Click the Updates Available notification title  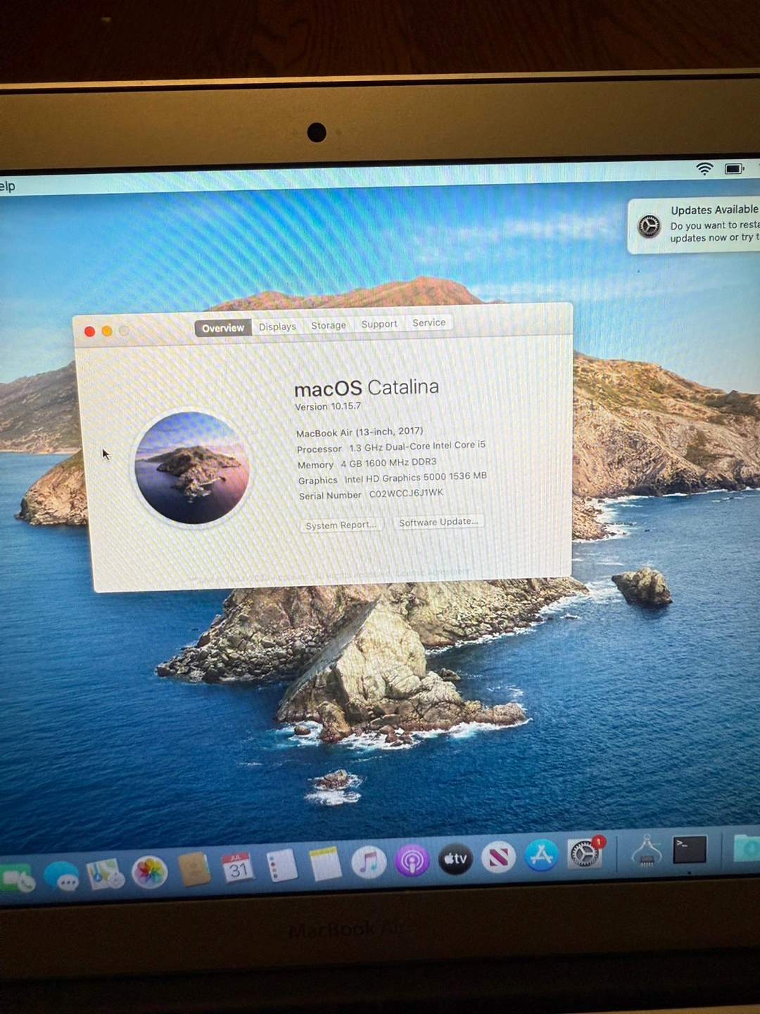click(x=714, y=210)
